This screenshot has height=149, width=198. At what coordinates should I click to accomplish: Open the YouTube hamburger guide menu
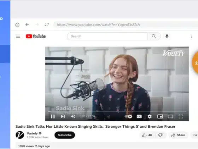(x=18, y=36)
